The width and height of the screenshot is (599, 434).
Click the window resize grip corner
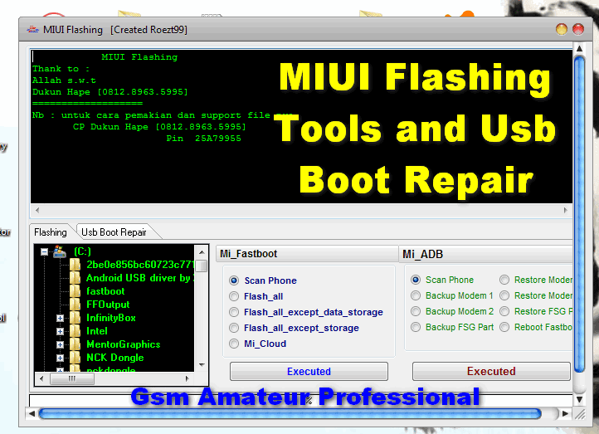coord(580,414)
